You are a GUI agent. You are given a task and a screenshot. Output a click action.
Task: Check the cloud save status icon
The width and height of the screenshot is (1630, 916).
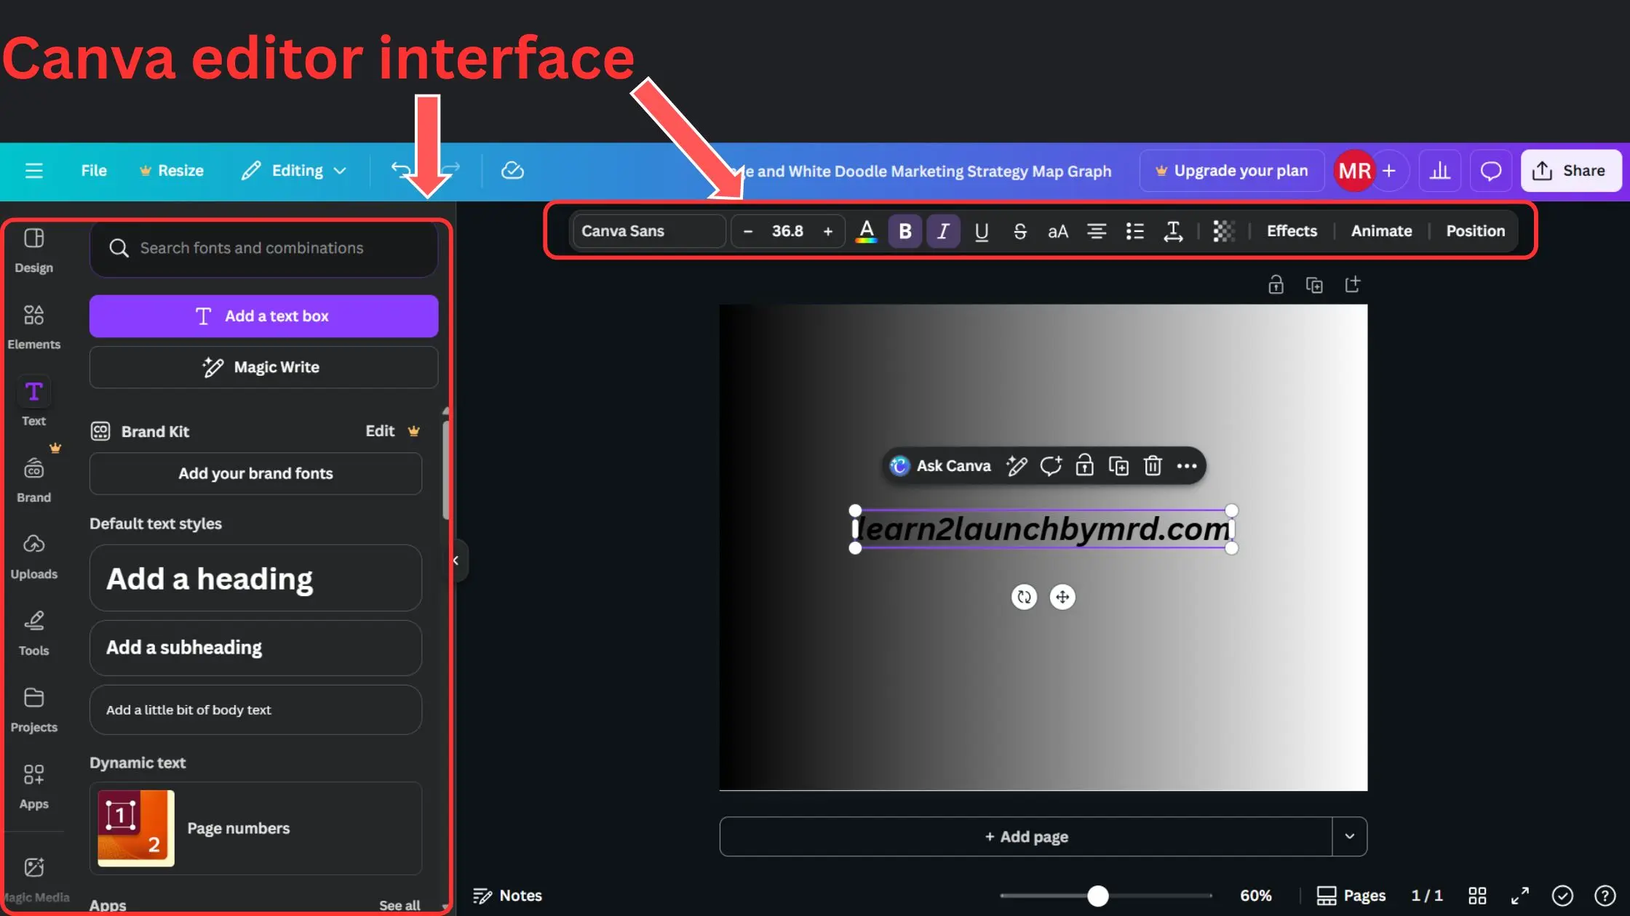(512, 170)
